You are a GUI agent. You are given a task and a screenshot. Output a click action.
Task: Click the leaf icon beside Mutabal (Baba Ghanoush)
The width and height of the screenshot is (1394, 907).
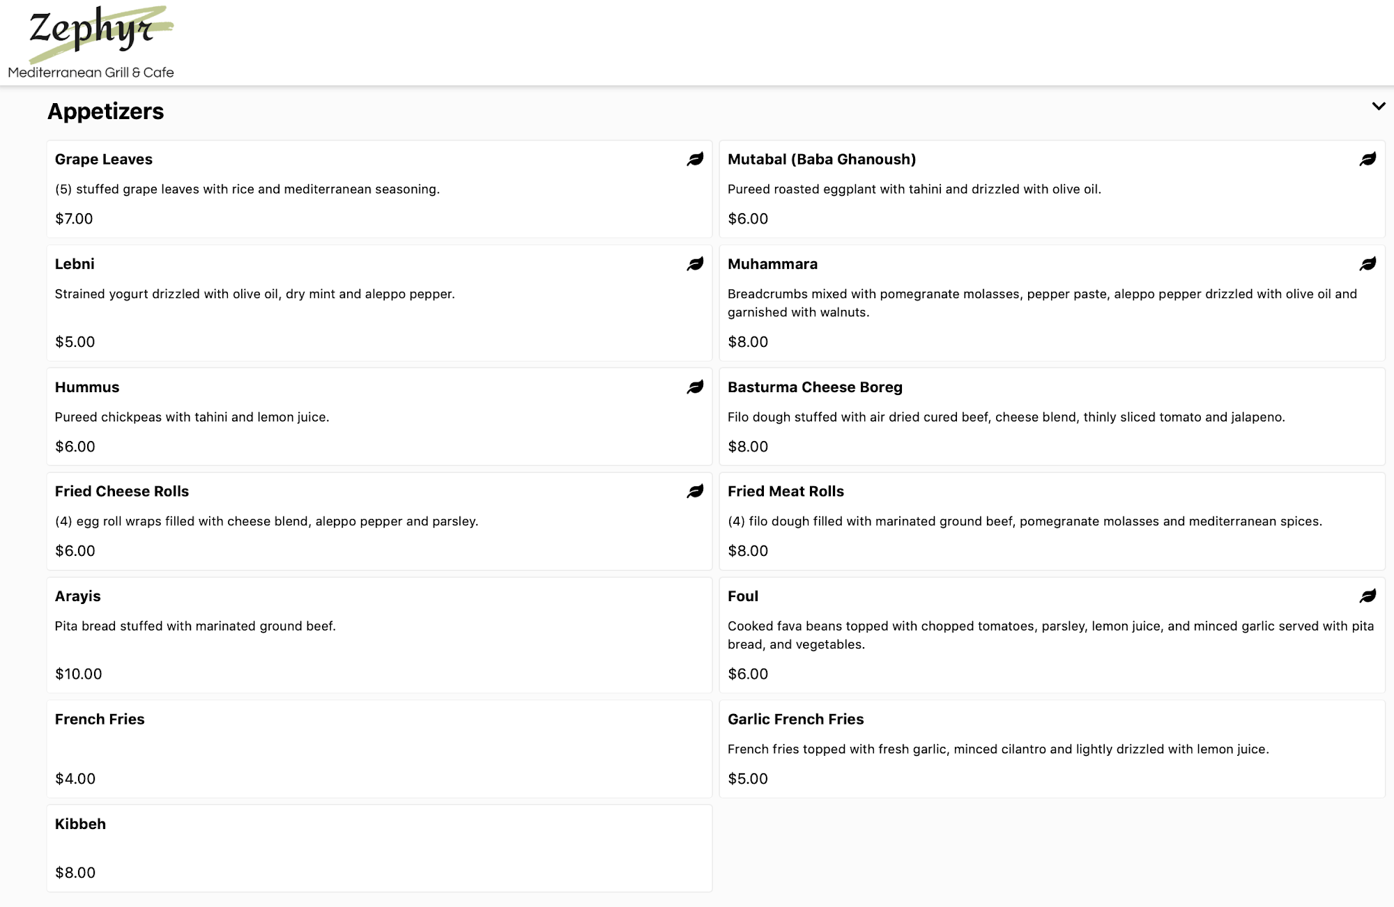1368,160
